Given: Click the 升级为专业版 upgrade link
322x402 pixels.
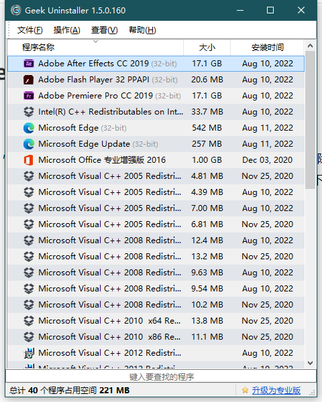Looking at the screenshot, I should (276, 391).
